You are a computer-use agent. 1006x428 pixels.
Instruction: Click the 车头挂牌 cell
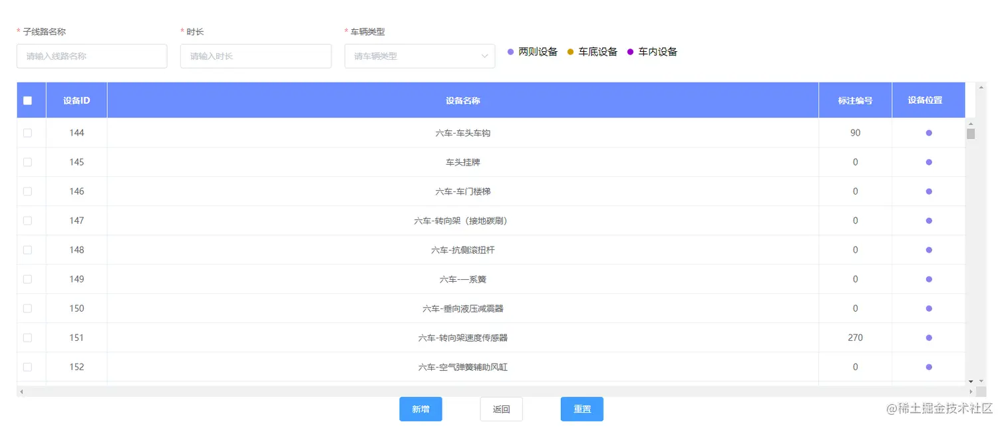pyautogui.click(x=463, y=162)
